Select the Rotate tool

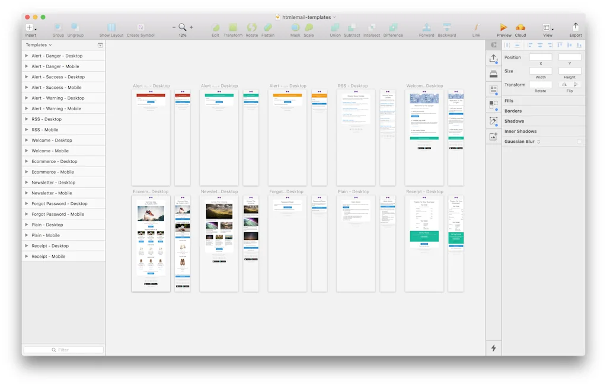tap(251, 28)
